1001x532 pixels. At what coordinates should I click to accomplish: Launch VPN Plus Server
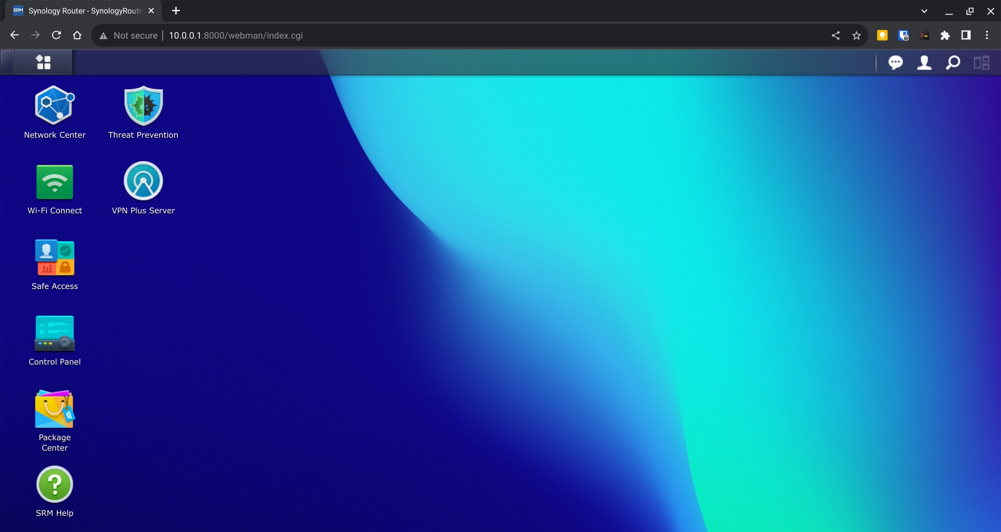143,188
